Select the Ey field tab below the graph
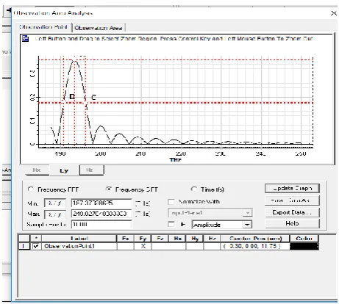 (x=64, y=170)
